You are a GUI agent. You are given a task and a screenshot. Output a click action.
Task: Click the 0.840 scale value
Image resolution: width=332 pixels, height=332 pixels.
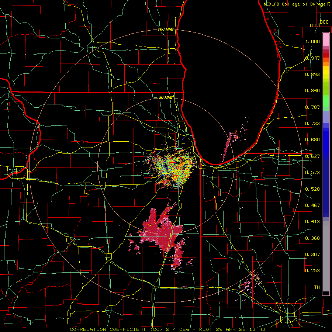(x=312, y=91)
